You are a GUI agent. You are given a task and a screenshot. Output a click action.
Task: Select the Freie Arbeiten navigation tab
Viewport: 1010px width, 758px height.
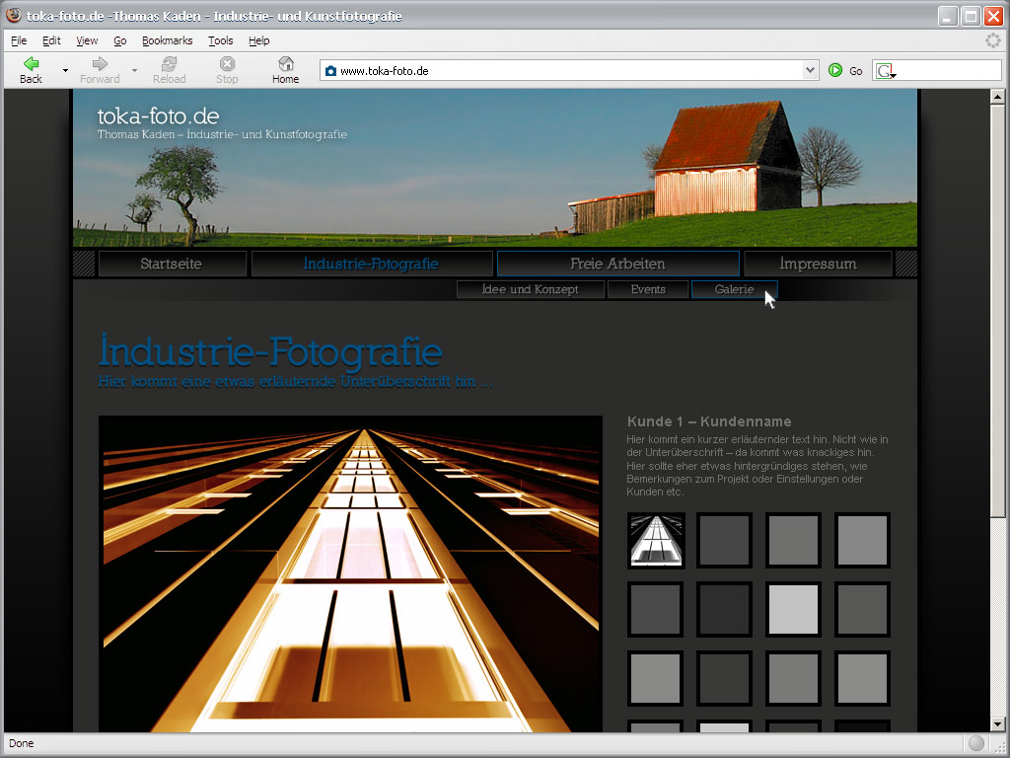[x=617, y=264]
